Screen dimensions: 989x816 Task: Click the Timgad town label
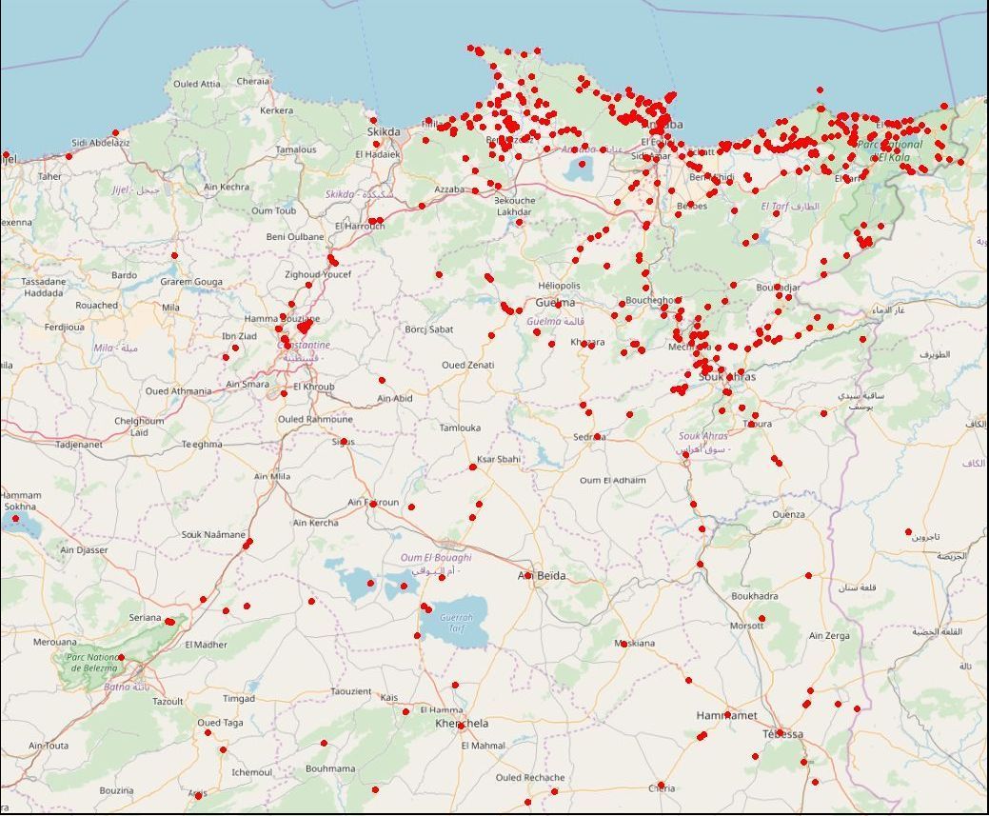click(x=239, y=699)
